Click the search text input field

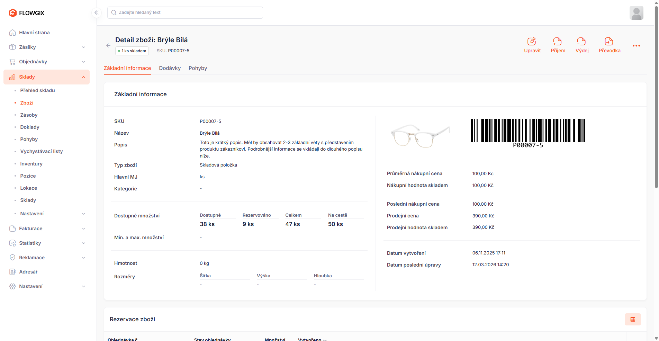(185, 12)
